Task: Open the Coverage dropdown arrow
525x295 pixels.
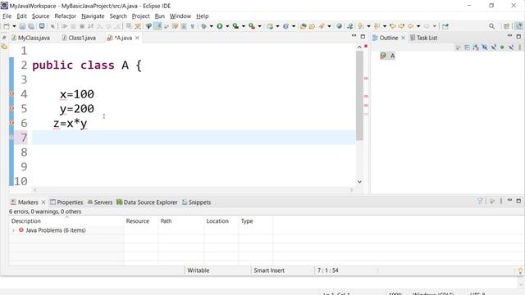Action: [x=244, y=26]
